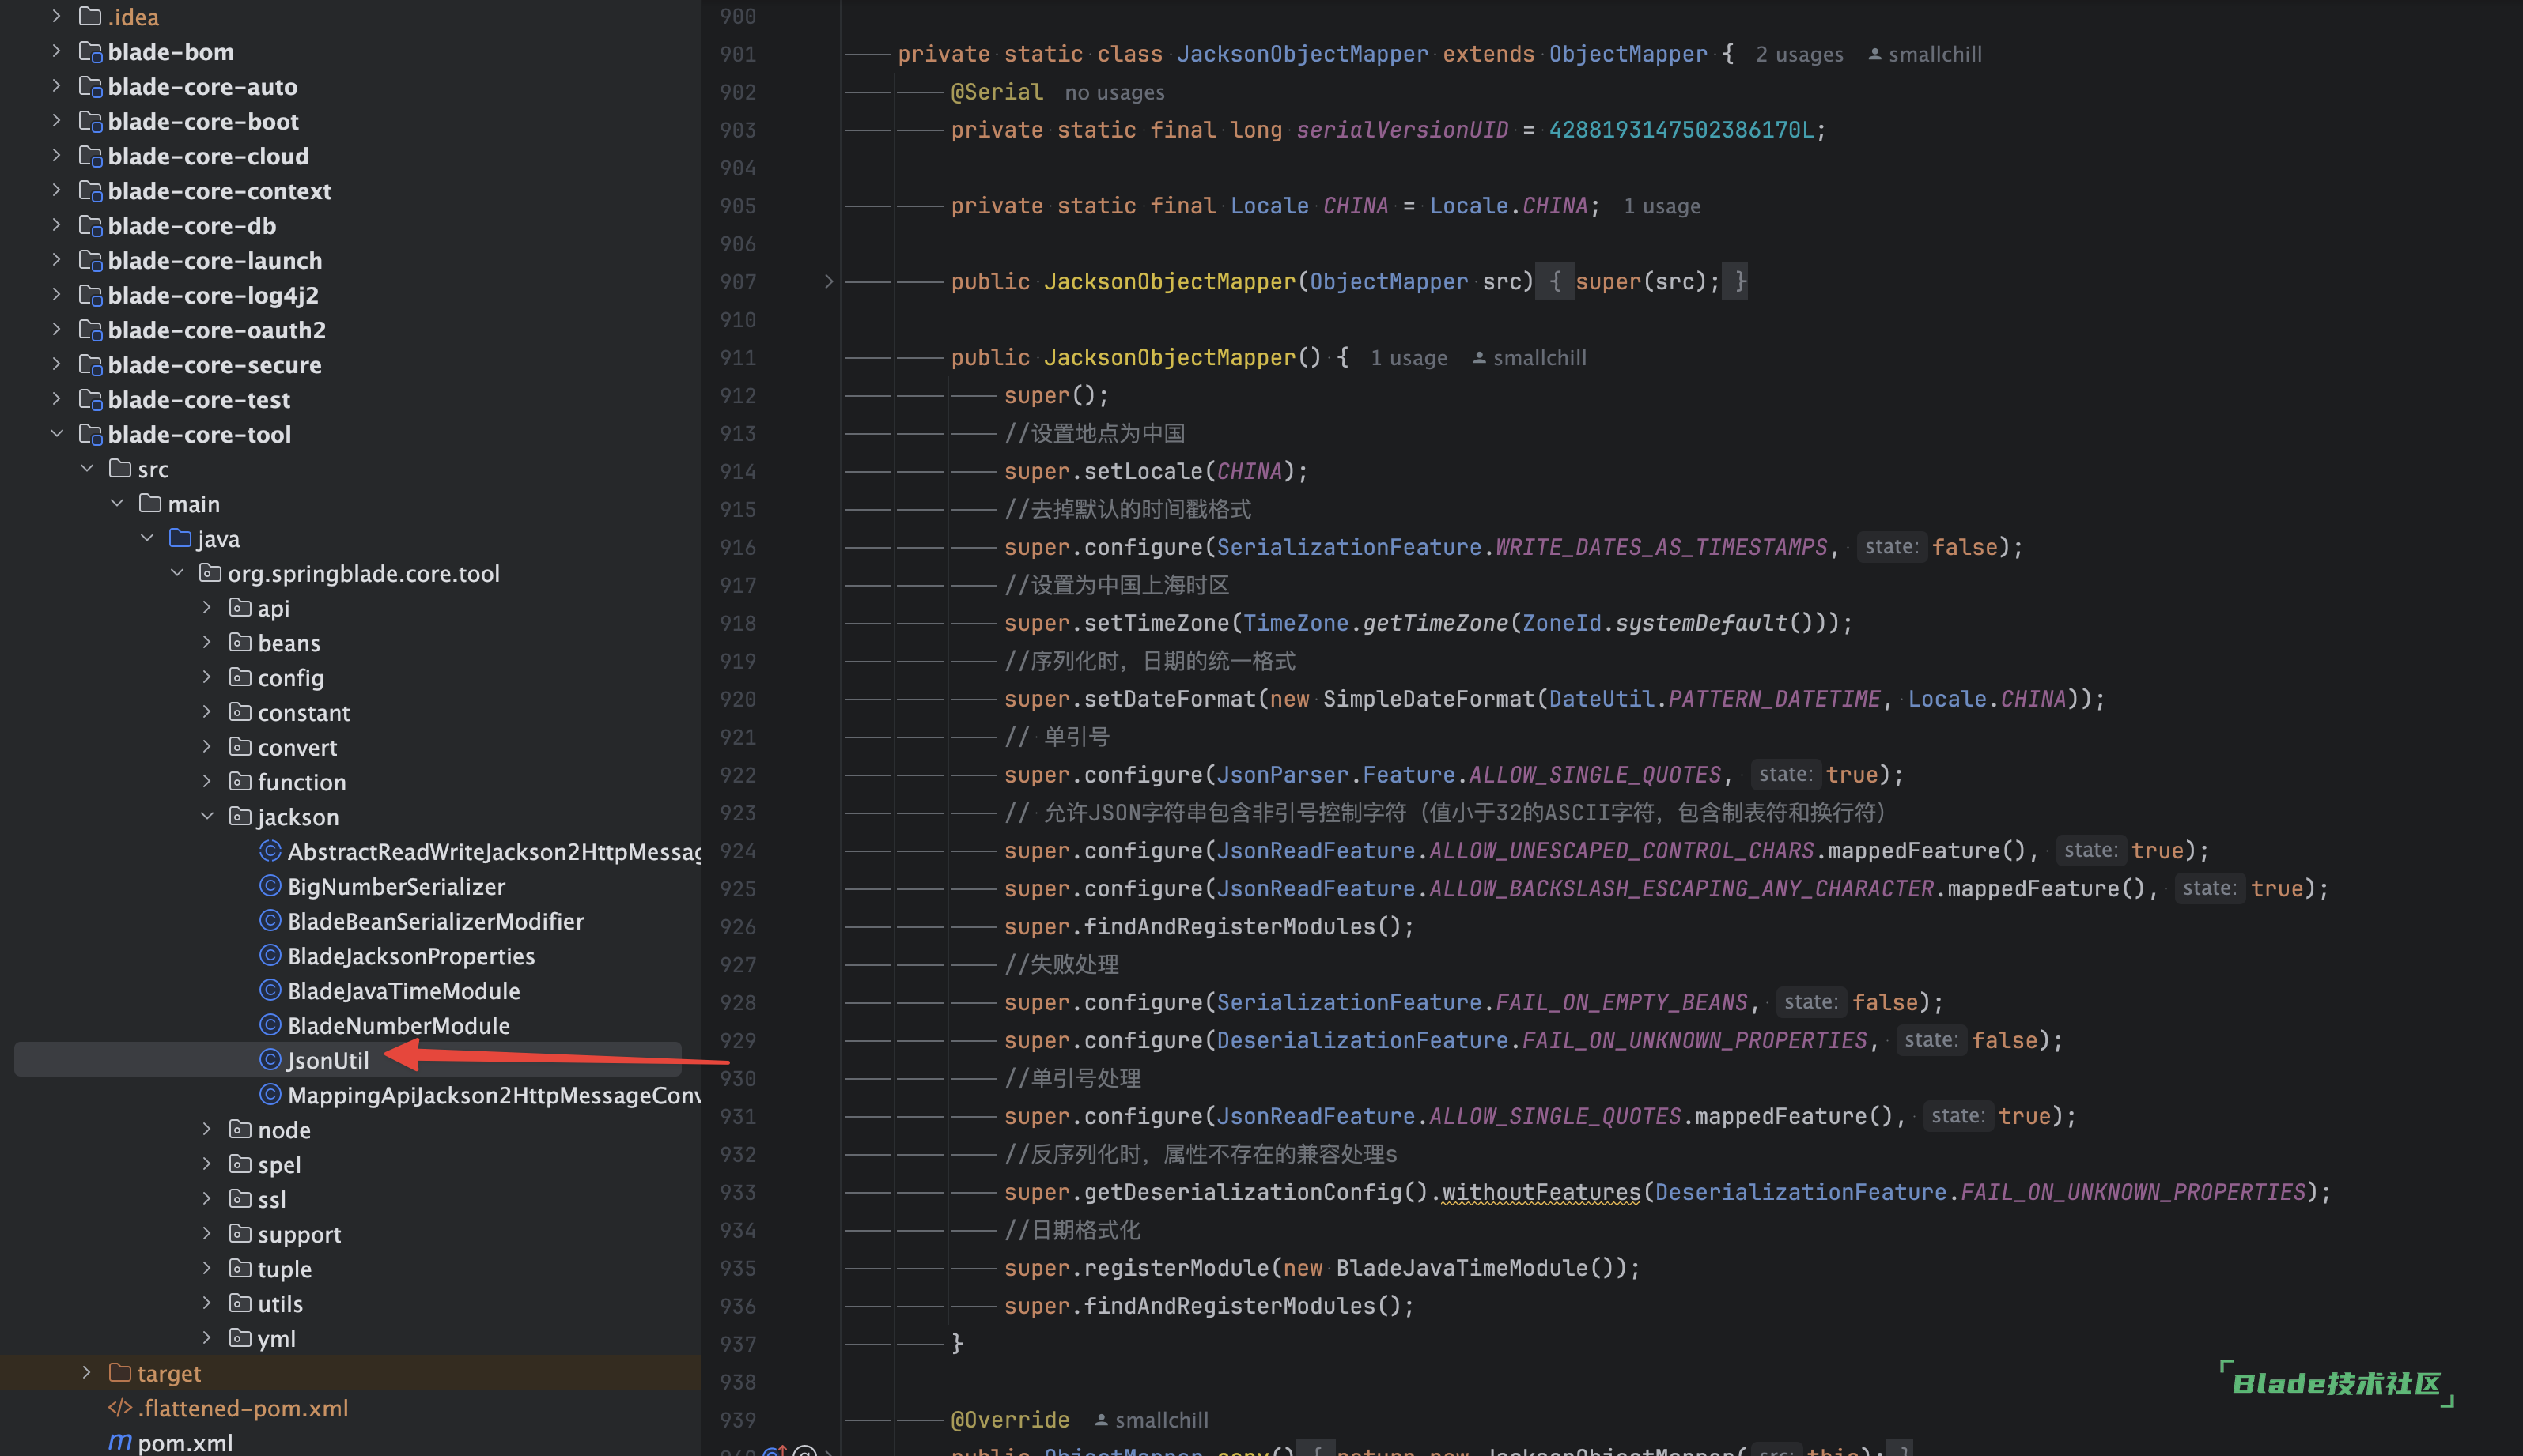2523x1456 pixels.
Task: Show the '1 usage' hint for CHINA
Action: click(1662, 207)
